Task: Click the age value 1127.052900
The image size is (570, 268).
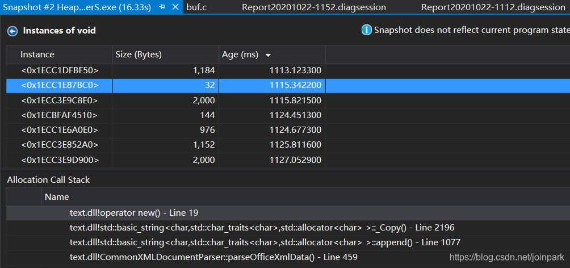Action: [x=295, y=160]
